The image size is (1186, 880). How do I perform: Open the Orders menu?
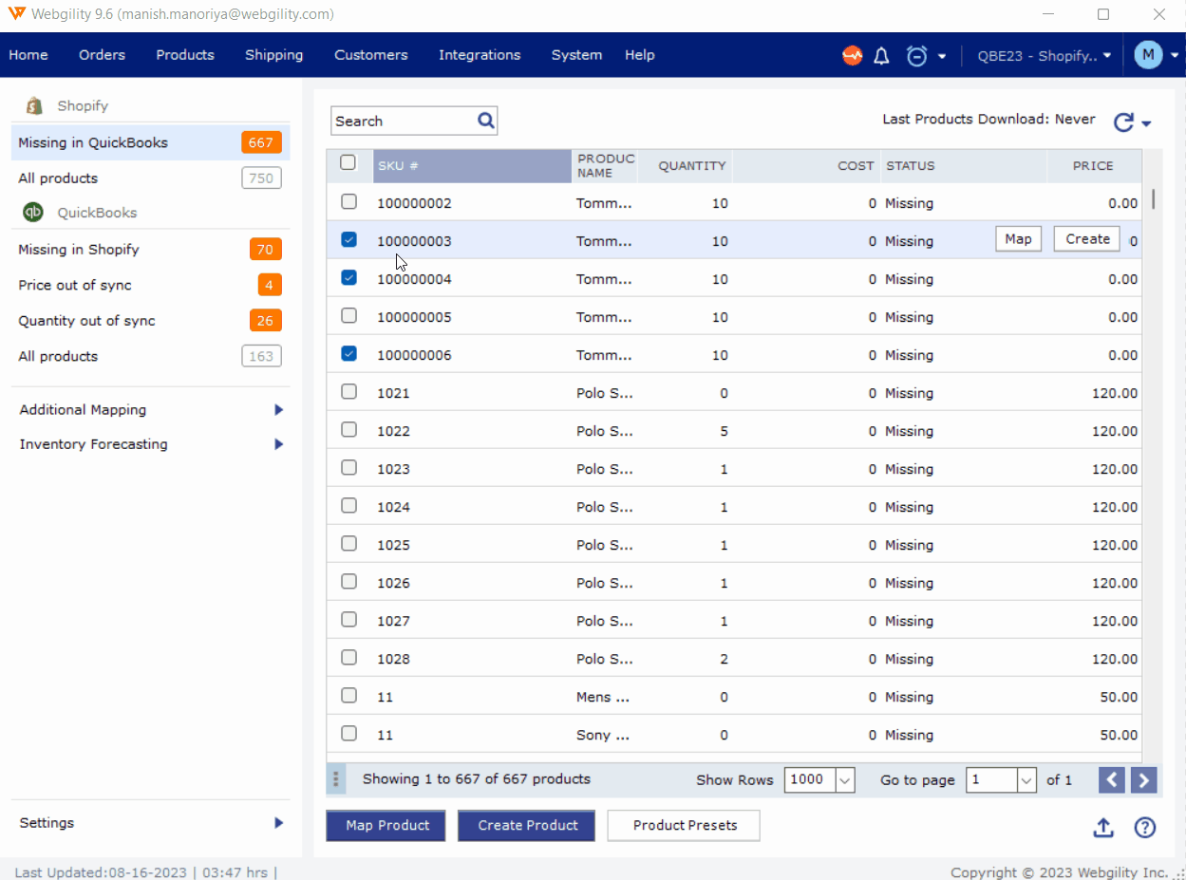(102, 55)
